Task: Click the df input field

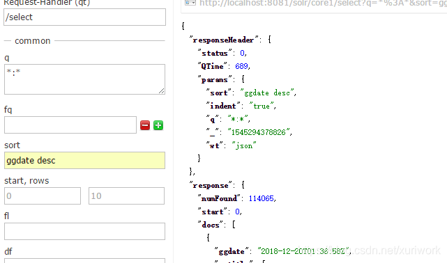Action: pos(84,260)
